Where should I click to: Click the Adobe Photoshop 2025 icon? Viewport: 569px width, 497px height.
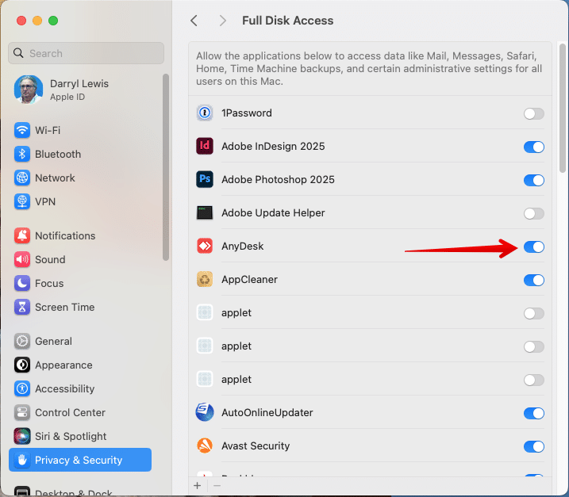click(x=205, y=180)
